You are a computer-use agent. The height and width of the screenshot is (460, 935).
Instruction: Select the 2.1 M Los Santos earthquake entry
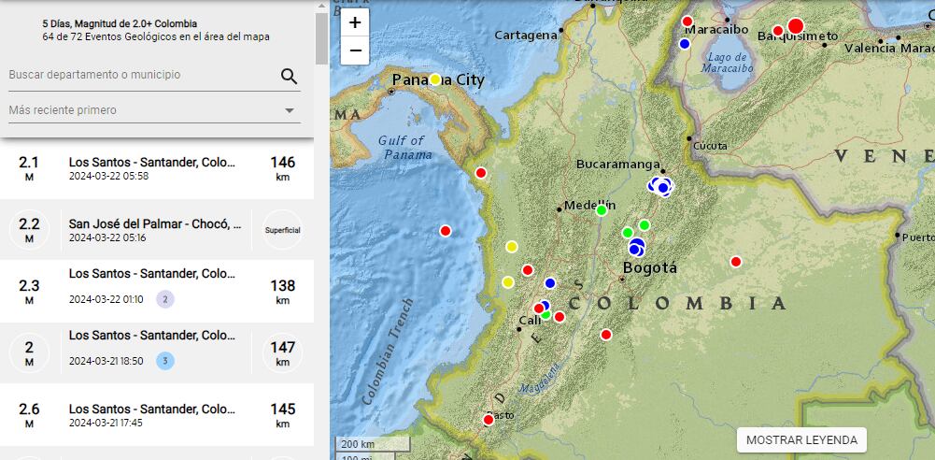(154, 168)
